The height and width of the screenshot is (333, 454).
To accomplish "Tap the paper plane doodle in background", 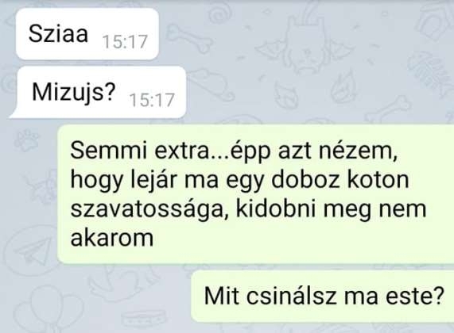I will tap(33, 252).
